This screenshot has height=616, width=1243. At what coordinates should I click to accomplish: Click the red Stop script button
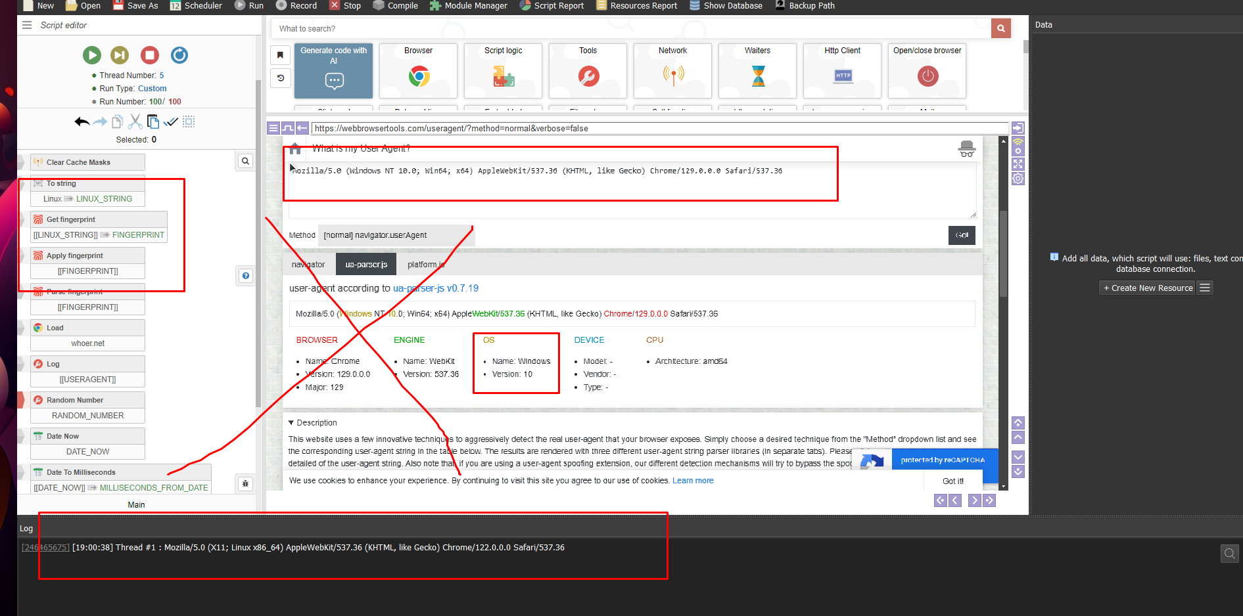pos(150,55)
